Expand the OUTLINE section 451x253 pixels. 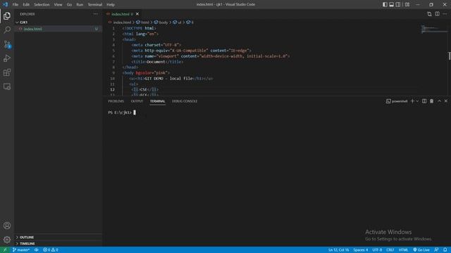[x=58, y=238]
